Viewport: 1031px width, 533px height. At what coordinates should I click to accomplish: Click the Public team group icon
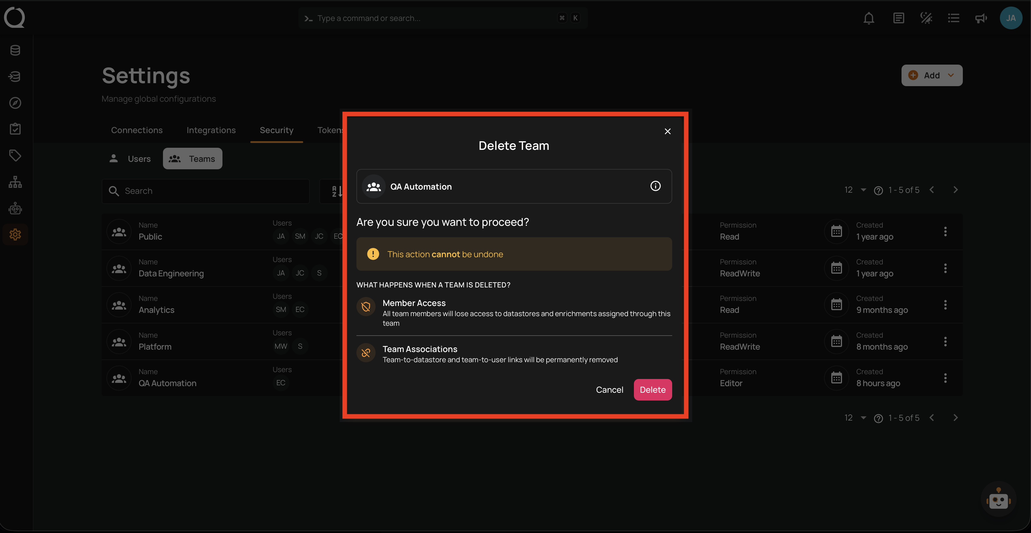click(119, 232)
